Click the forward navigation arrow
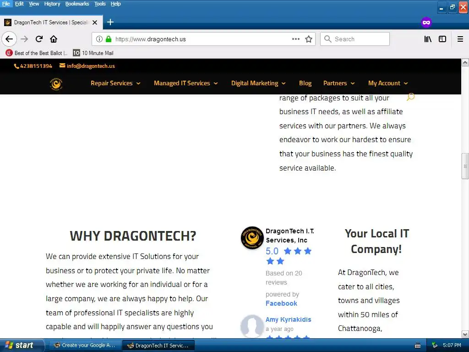The image size is (469, 352). click(24, 39)
